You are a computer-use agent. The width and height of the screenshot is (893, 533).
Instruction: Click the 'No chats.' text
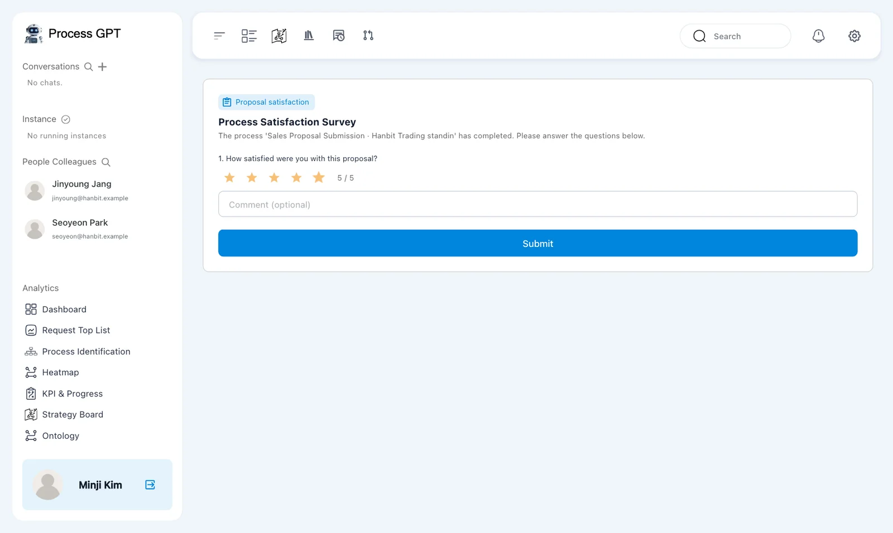click(45, 83)
